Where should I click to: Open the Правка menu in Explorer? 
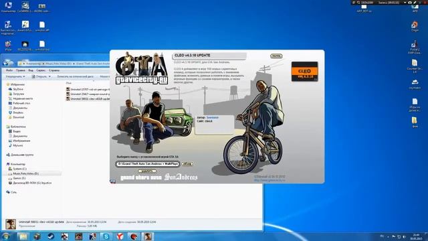(20, 70)
